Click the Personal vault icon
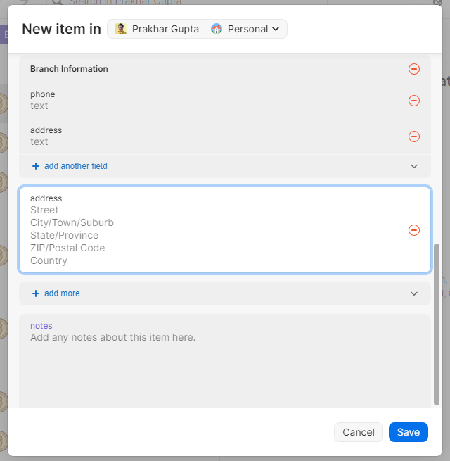The width and height of the screenshot is (450, 461). [217, 29]
